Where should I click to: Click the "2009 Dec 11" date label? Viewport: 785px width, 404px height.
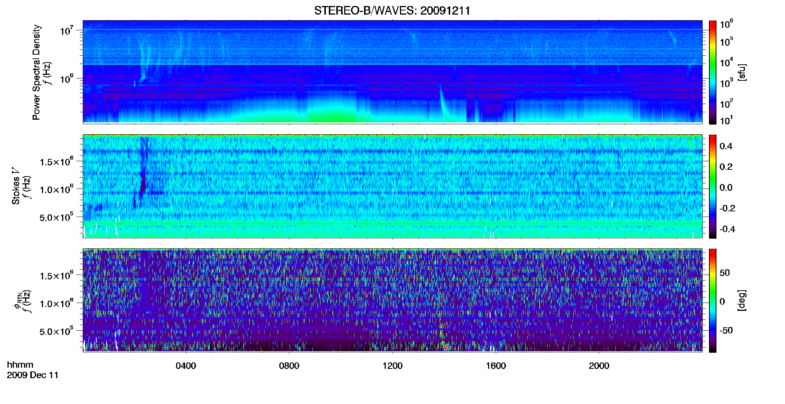[33, 375]
